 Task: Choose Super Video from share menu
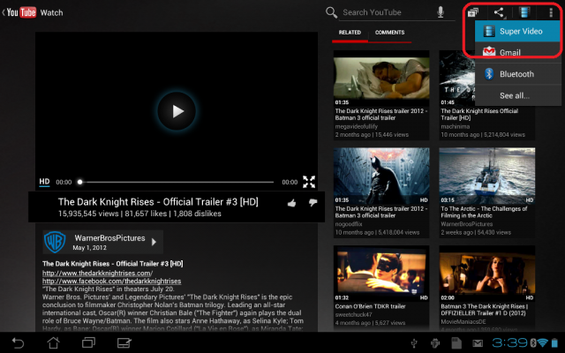pyautogui.click(x=517, y=32)
